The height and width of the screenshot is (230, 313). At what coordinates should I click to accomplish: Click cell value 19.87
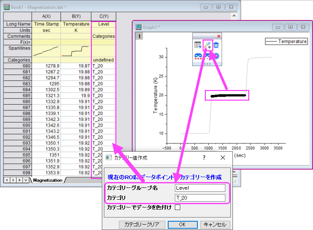click(76, 66)
